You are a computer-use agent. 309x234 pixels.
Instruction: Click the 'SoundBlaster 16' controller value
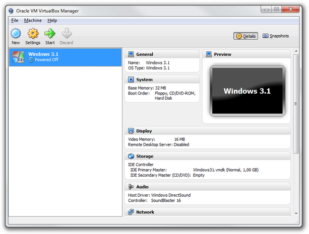coord(166,201)
